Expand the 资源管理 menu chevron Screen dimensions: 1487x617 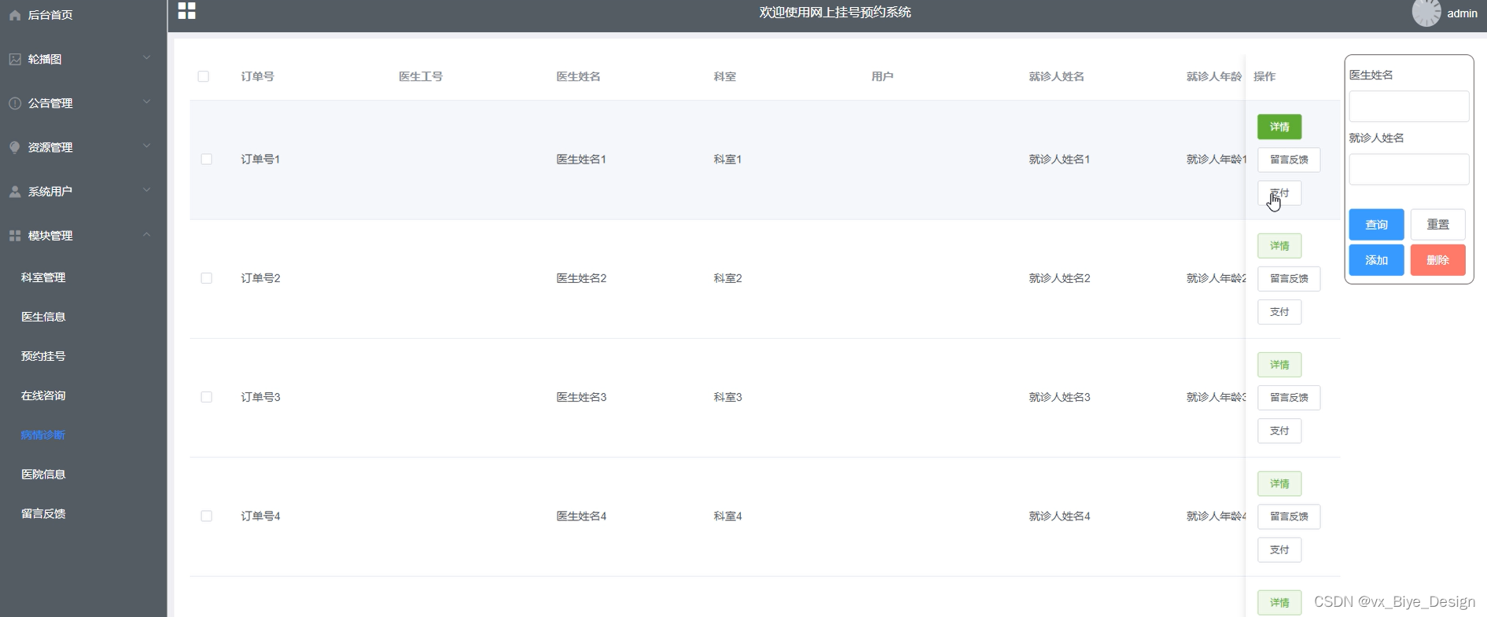coord(146,146)
